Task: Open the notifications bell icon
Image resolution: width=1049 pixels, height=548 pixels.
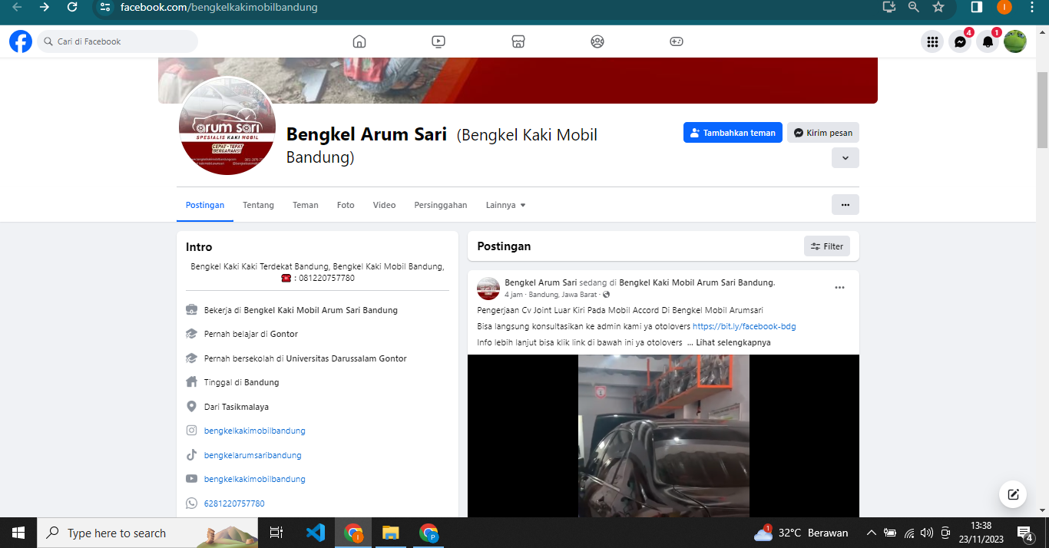Action: (988, 41)
